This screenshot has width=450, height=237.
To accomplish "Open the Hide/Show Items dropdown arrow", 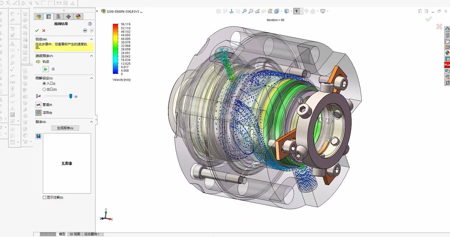I will (x=301, y=11).
